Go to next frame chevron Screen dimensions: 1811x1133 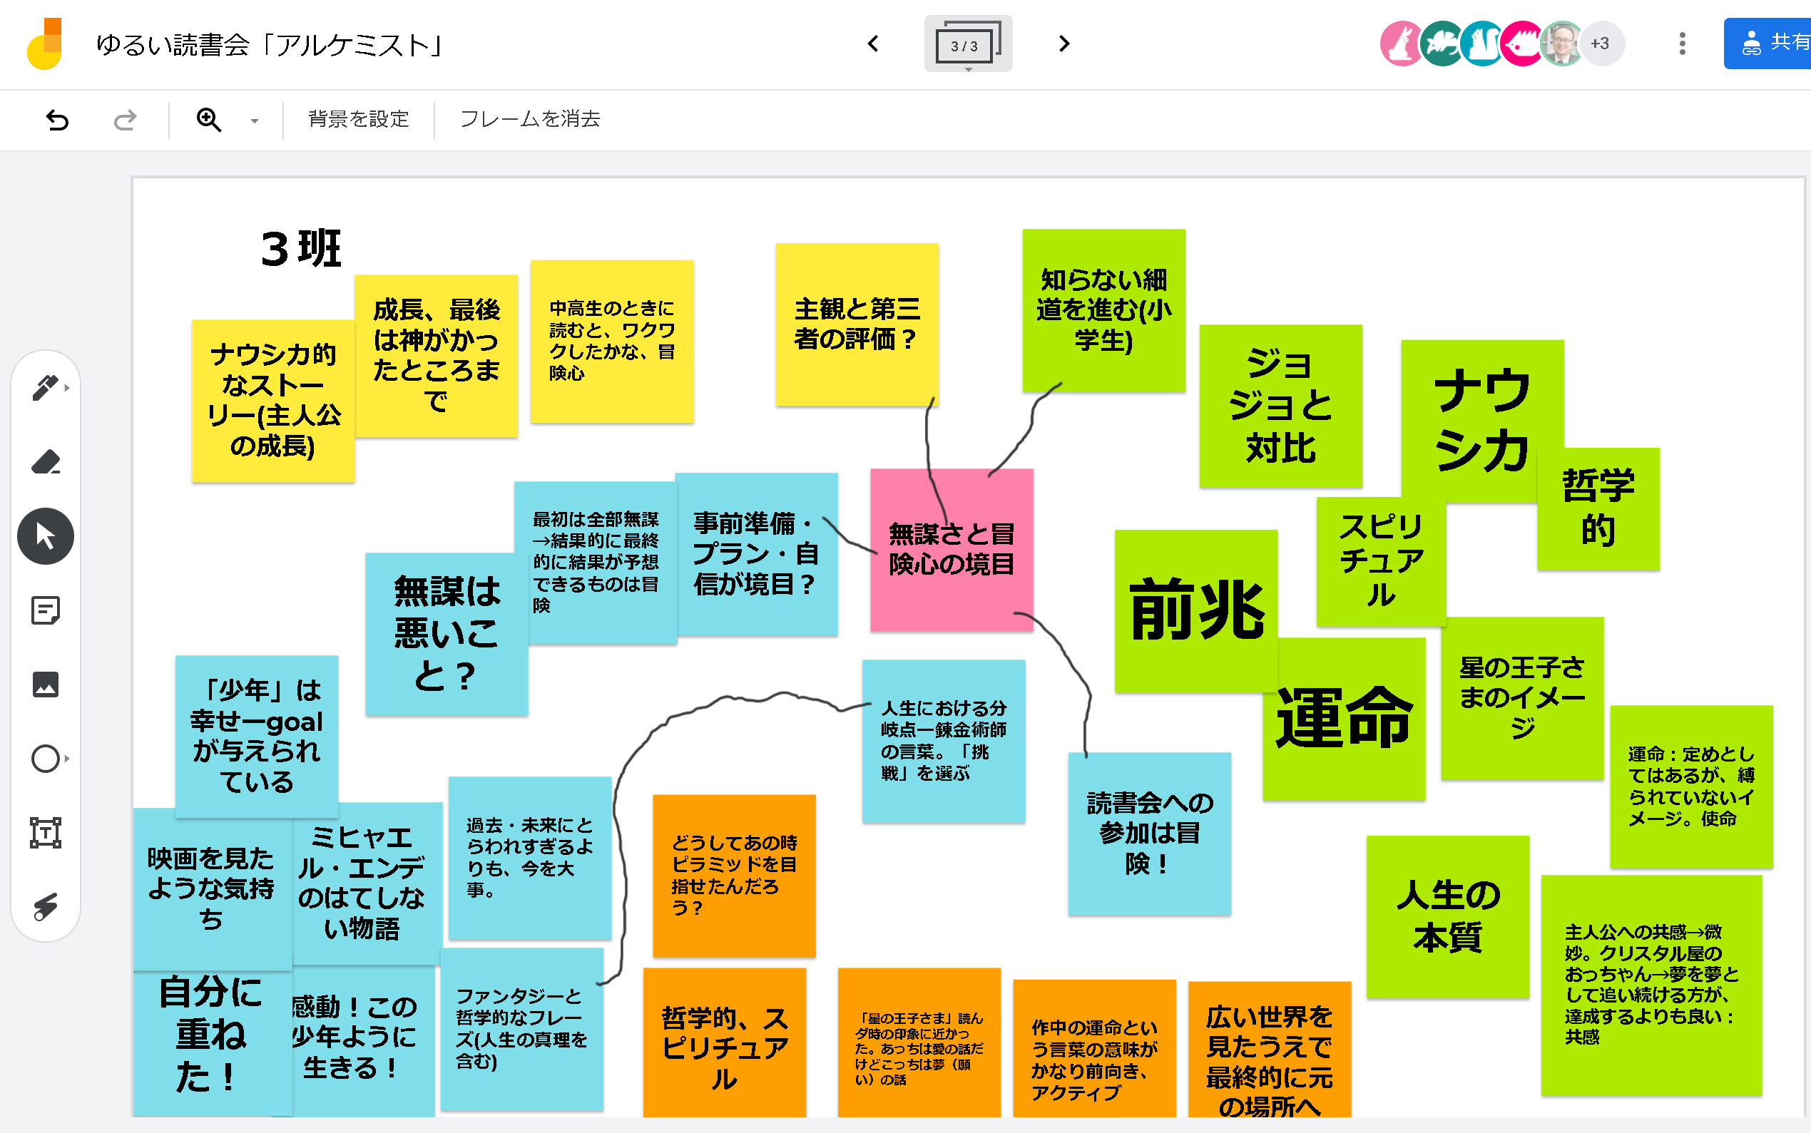(1063, 43)
